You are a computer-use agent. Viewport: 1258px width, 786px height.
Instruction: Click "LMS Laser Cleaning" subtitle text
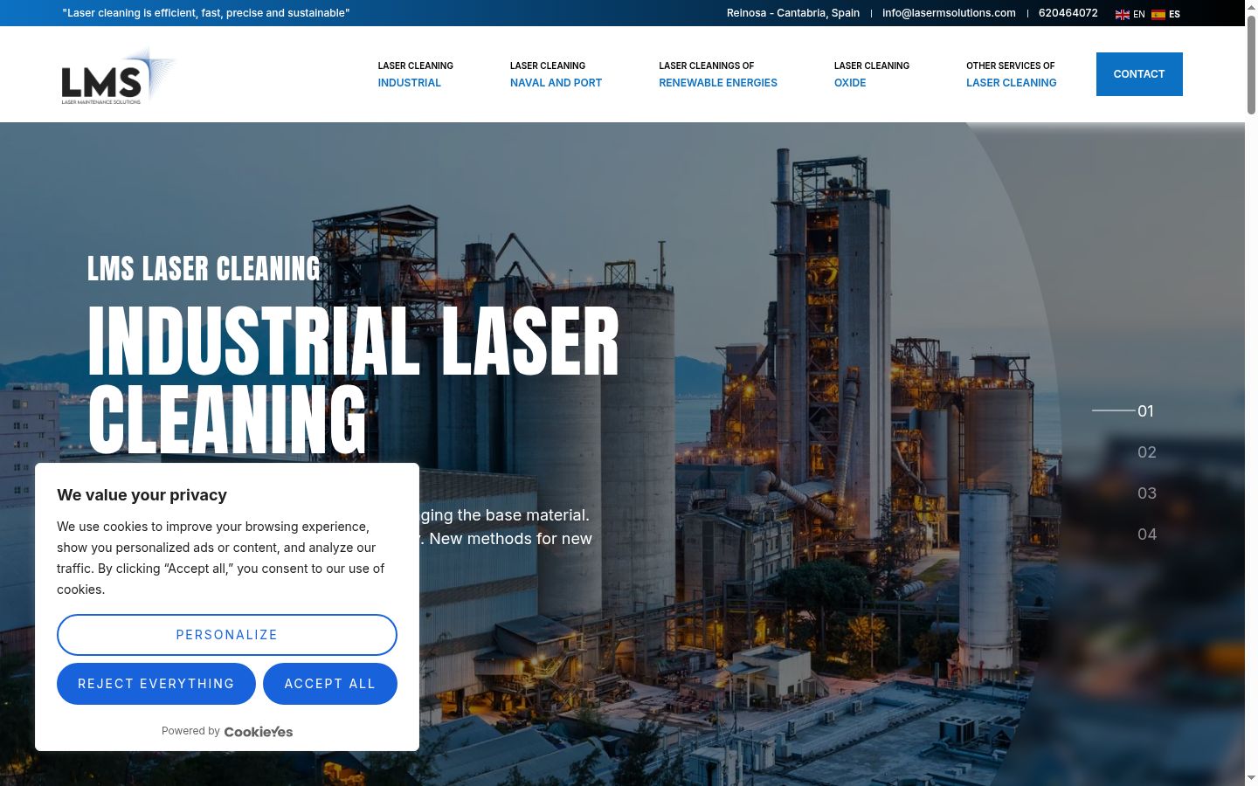pyautogui.click(x=204, y=269)
